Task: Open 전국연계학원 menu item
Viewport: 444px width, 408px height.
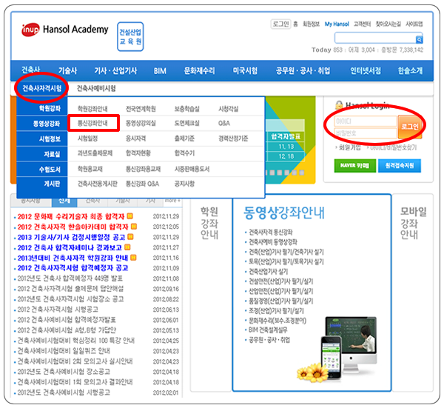Action: (x=141, y=109)
